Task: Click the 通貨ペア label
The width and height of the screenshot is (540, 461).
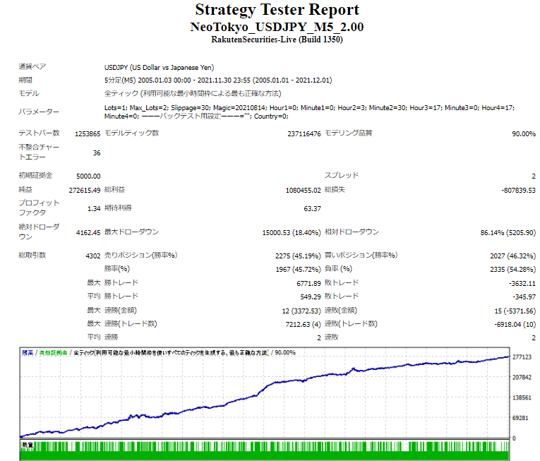Action: pyautogui.click(x=32, y=67)
